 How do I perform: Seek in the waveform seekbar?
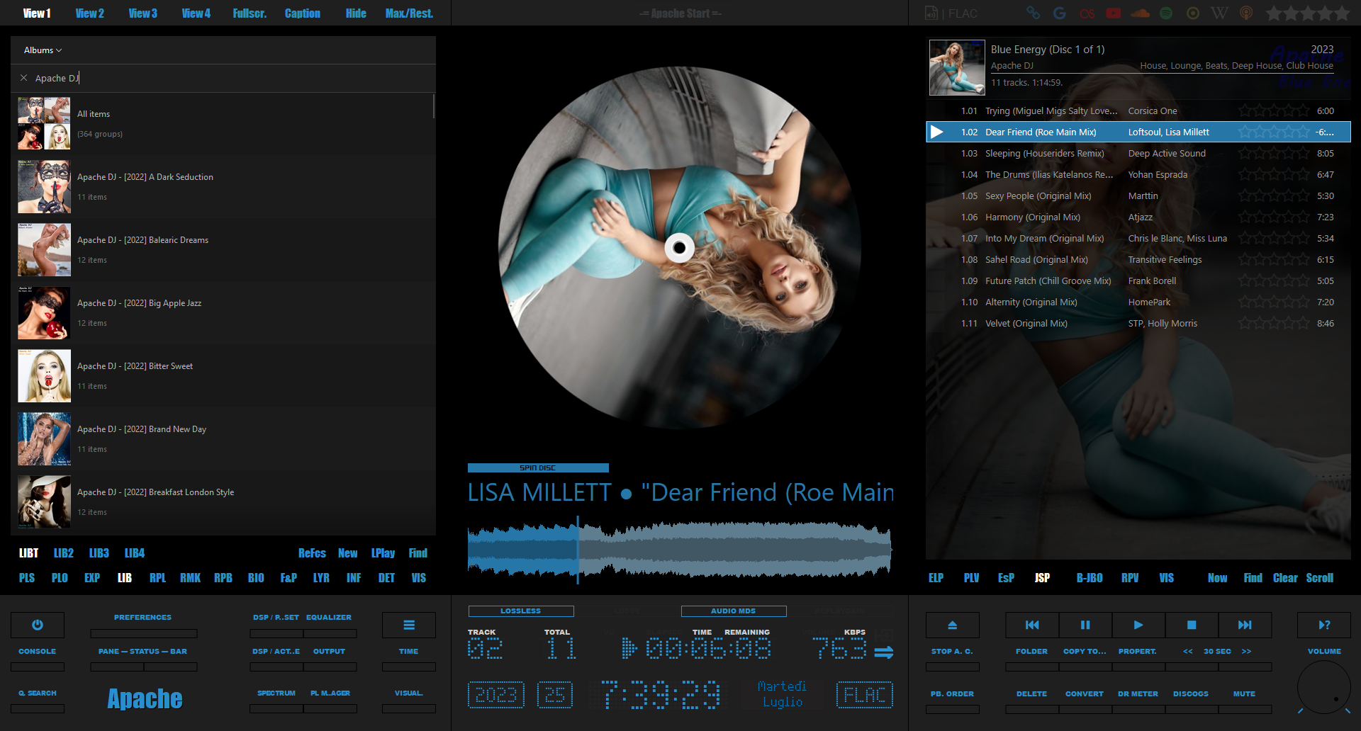tap(679, 549)
